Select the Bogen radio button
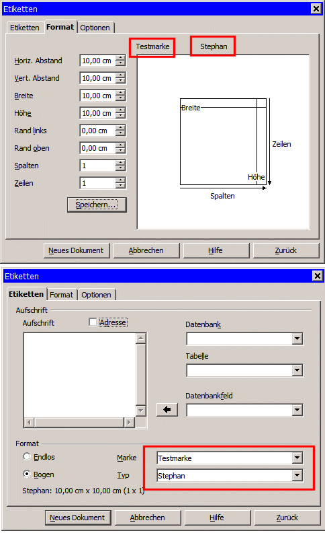The width and height of the screenshot is (325, 533). point(27,474)
